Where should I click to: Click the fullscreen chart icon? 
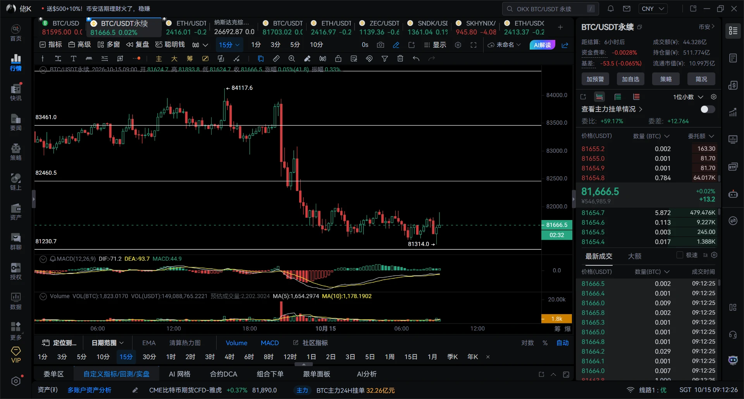tap(474, 45)
